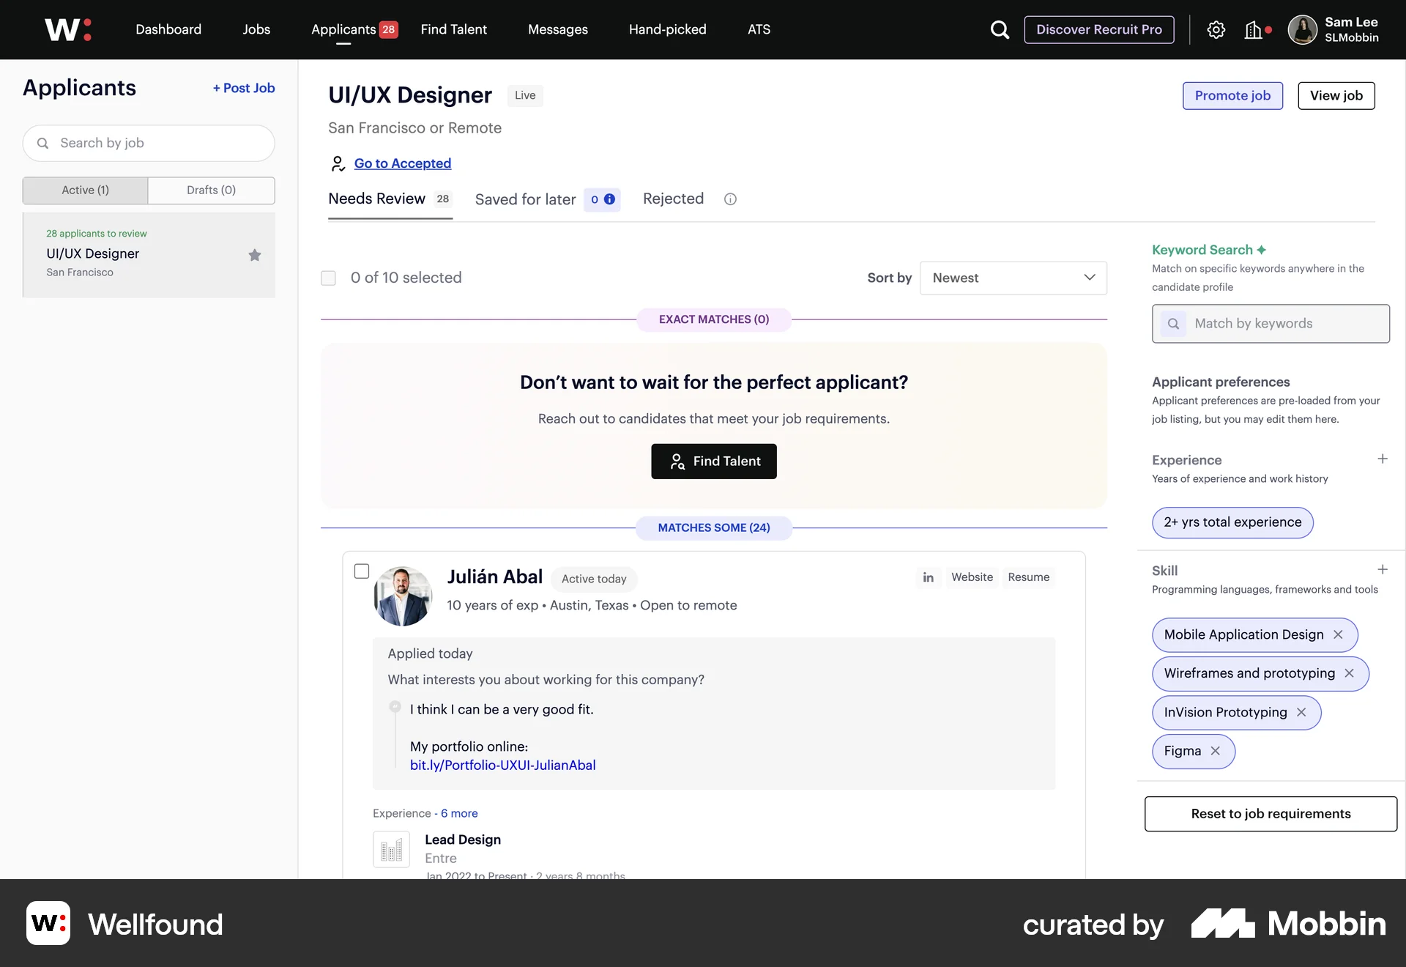Star the UI/UX Designer job in the sidebar
Viewport: 1406px width, 967px height.
[x=254, y=255]
